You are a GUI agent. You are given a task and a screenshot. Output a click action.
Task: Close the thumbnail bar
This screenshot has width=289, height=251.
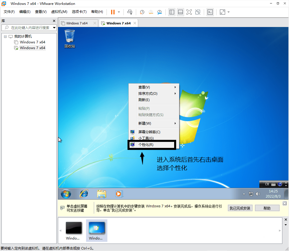(286, 220)
